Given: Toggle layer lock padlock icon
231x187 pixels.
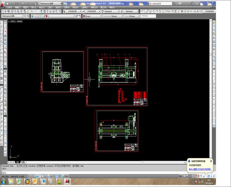Looking at the screenshot, I should pyautogui.click(x=45, y=16).
